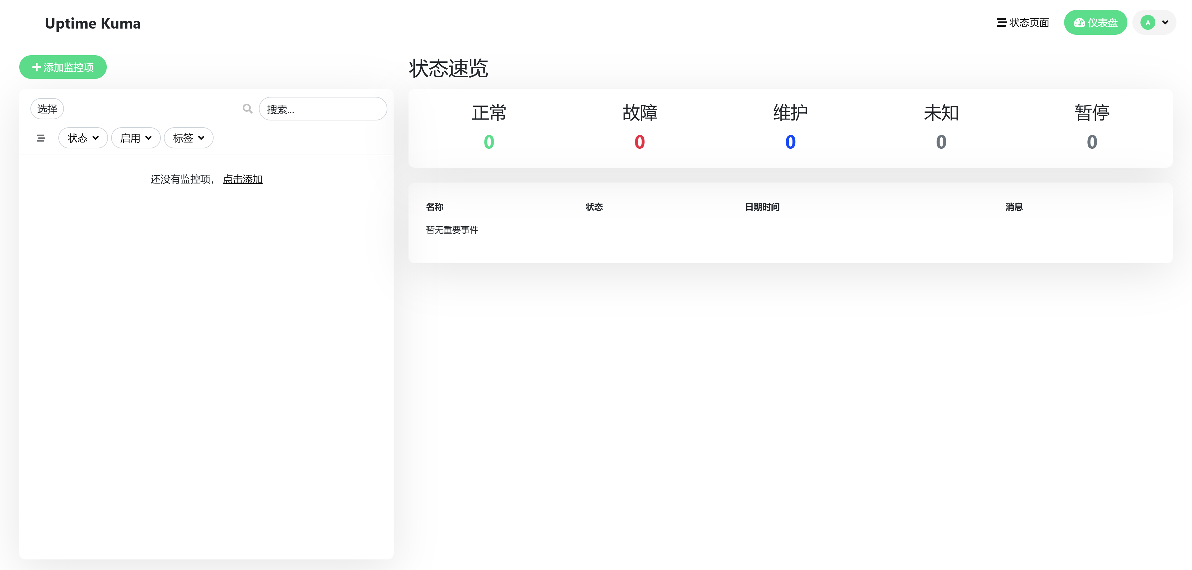Focus the 搜索 search input field
Image resolution: width=1192 pixels, height=570 pixels.
coord(323,109)
